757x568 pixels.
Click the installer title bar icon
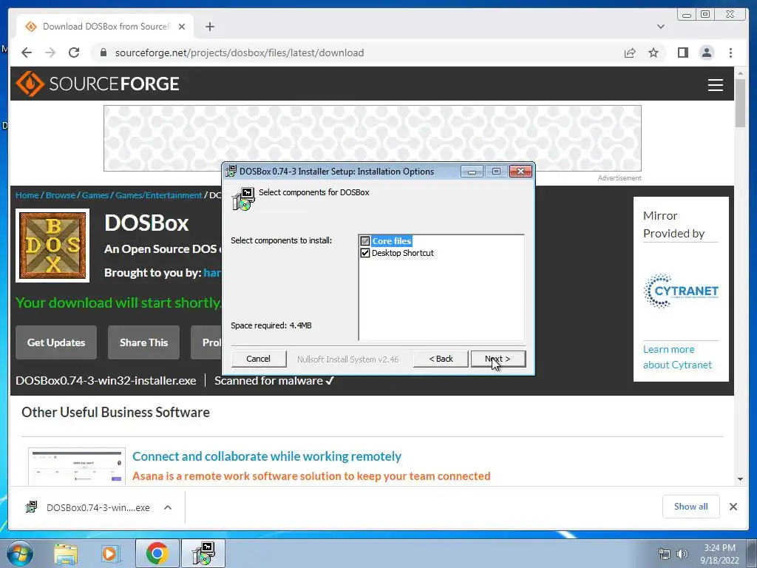231,171
